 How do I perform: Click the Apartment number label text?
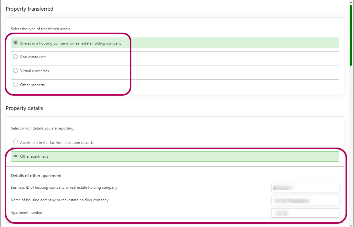[x=27, y=213]
